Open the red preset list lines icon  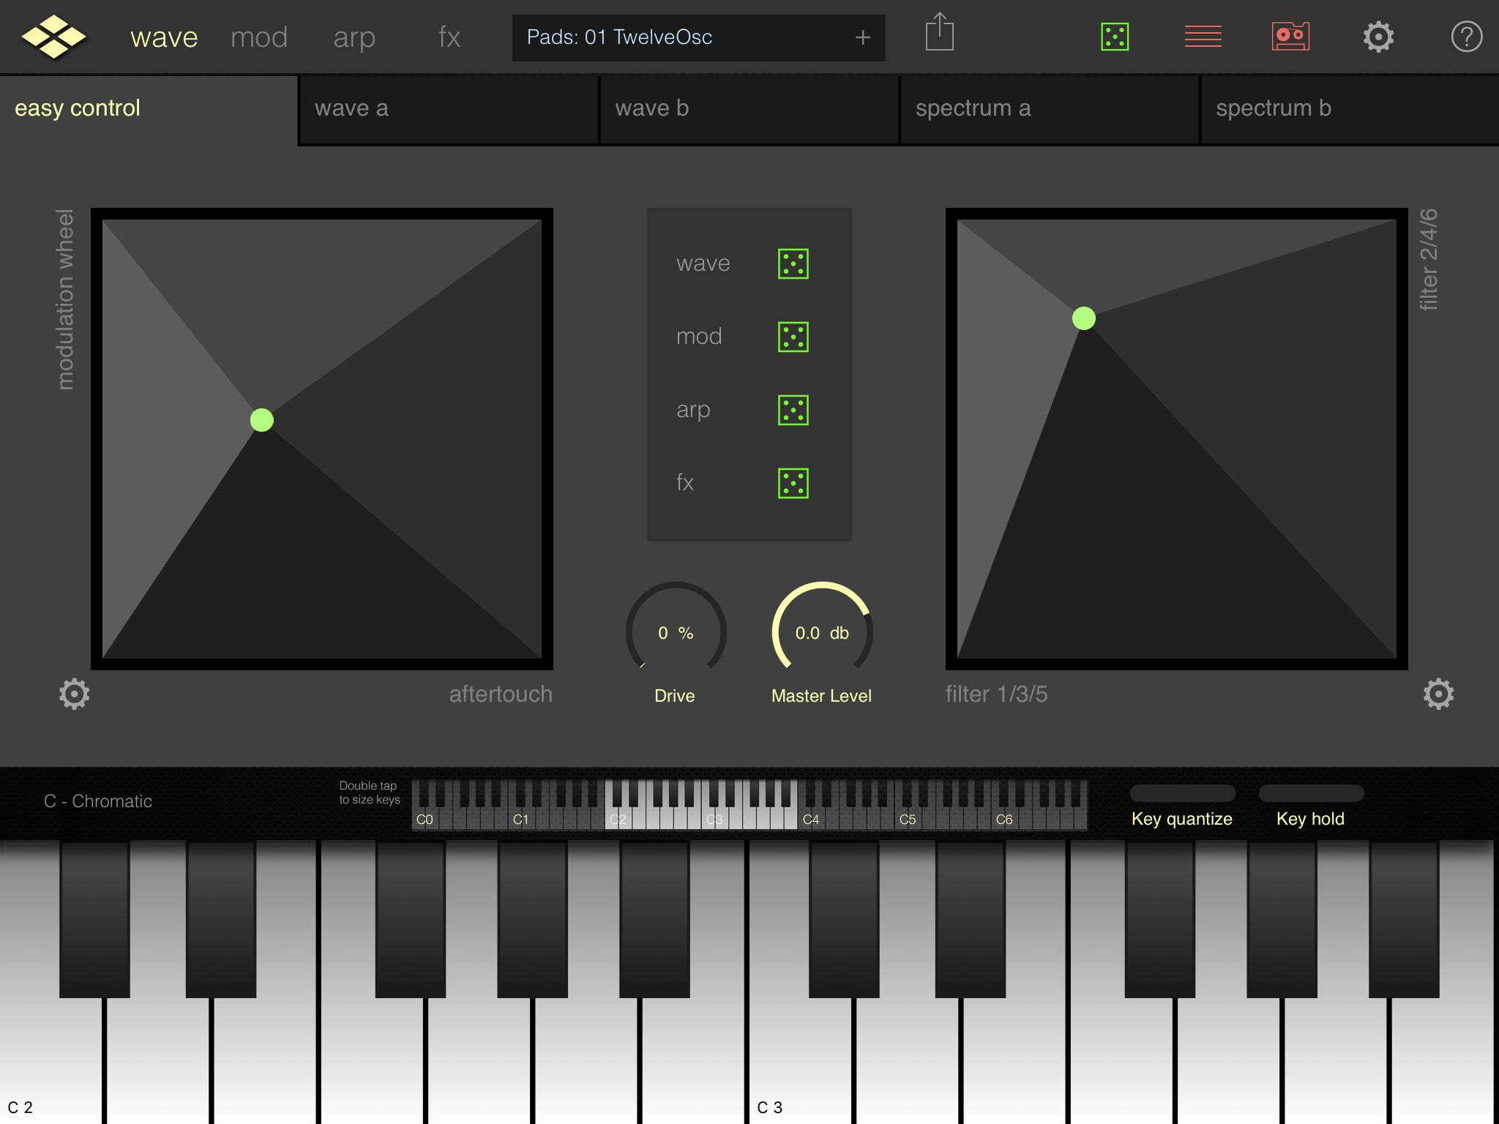click(x=1203, y=36)
